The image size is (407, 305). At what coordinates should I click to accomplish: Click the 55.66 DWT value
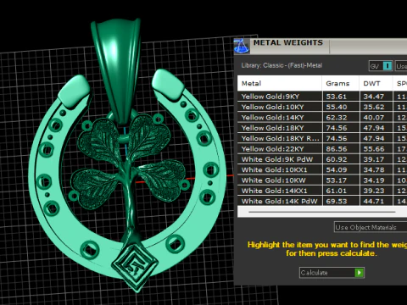374,149
